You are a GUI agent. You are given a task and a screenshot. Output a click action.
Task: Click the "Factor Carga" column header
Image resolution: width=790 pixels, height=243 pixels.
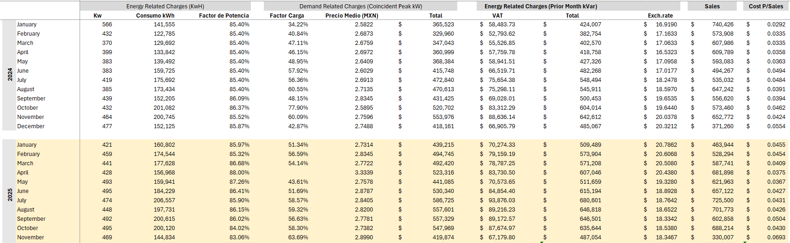pyautogui.click(x=287, y=16)
